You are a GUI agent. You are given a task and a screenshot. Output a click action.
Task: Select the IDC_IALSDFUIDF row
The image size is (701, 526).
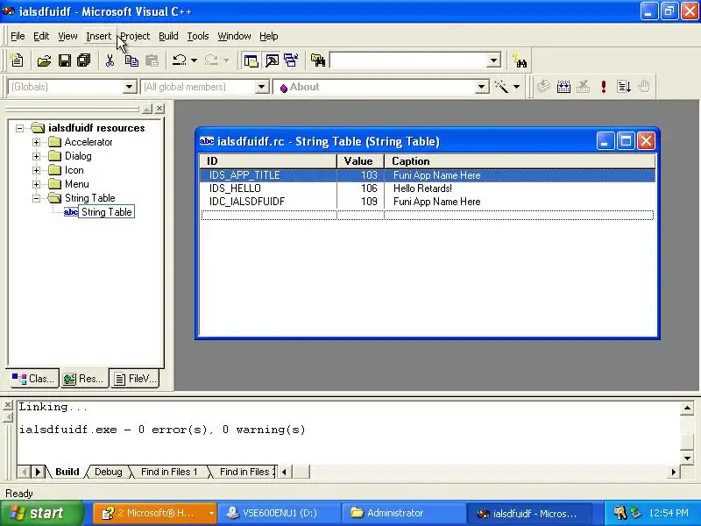point(428,202)
